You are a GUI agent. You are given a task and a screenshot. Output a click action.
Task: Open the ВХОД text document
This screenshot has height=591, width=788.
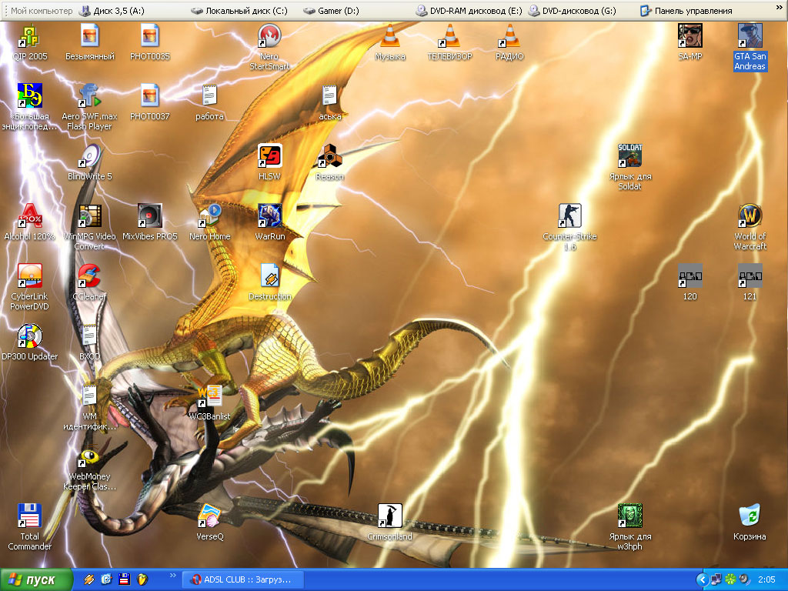89,342
